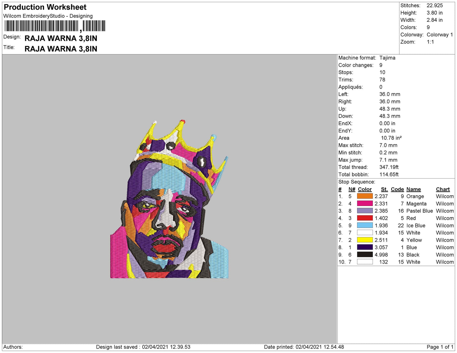
Task: Click the Up value '48.3 mm'
Action: [390, 109]
